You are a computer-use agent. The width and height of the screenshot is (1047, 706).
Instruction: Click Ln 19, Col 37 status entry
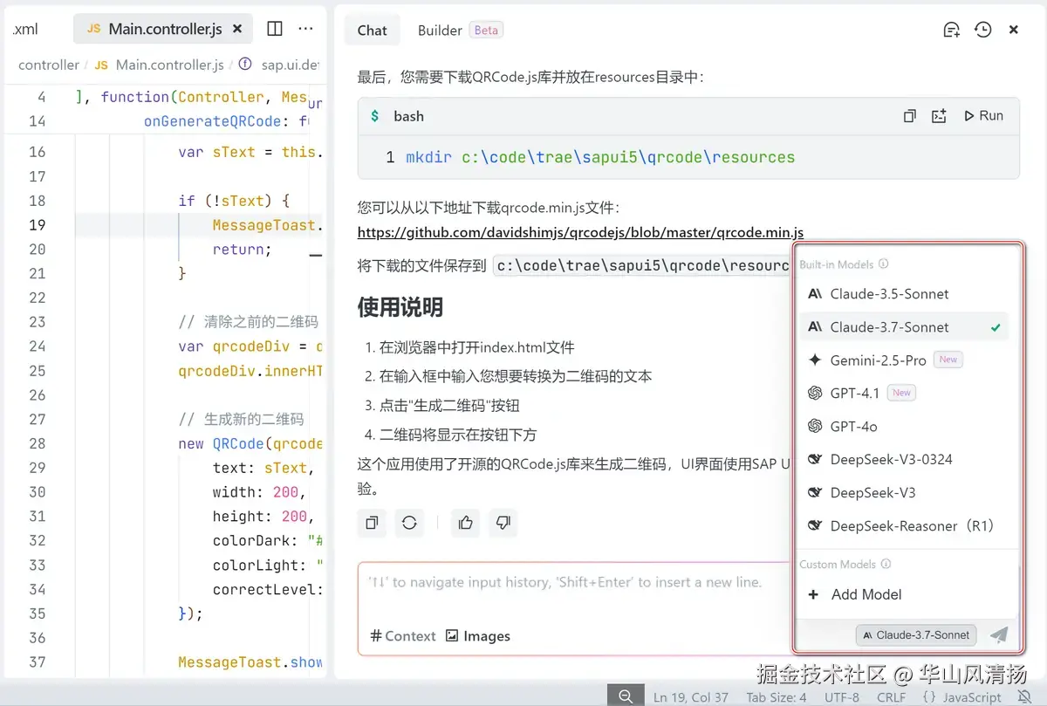(x=691, y=696)
